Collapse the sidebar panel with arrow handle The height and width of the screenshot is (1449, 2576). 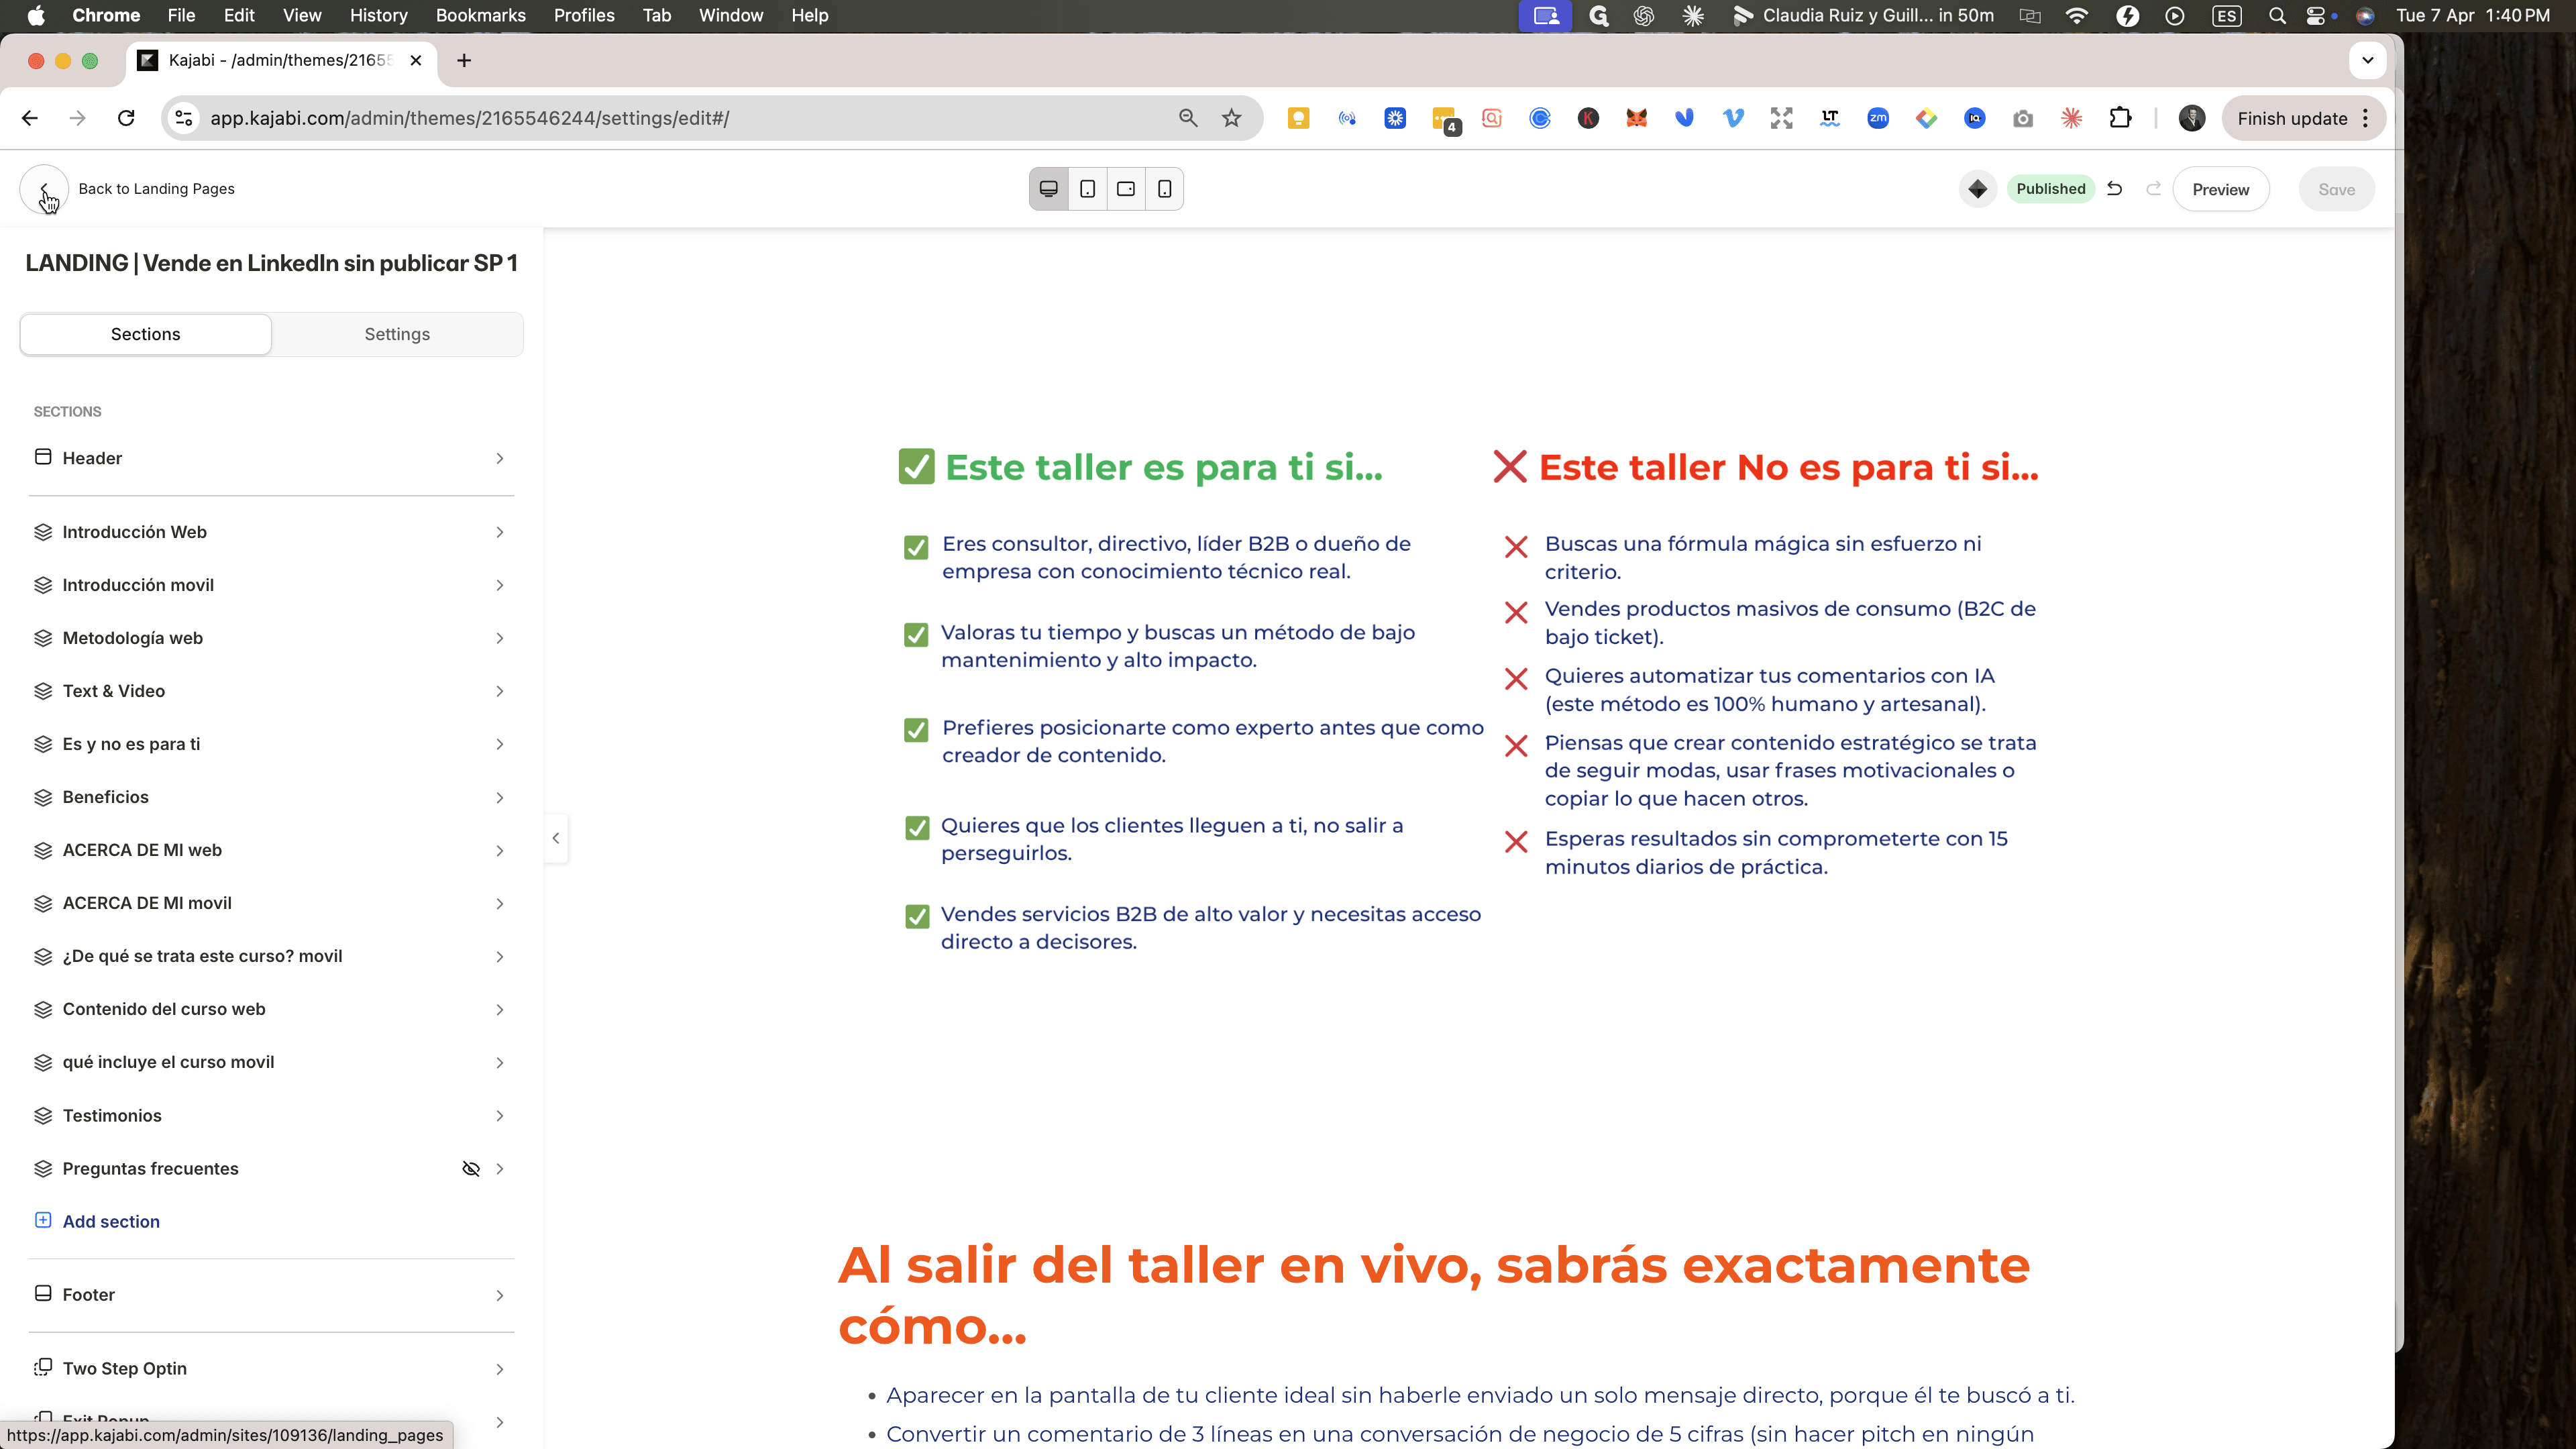coord(556,838)
